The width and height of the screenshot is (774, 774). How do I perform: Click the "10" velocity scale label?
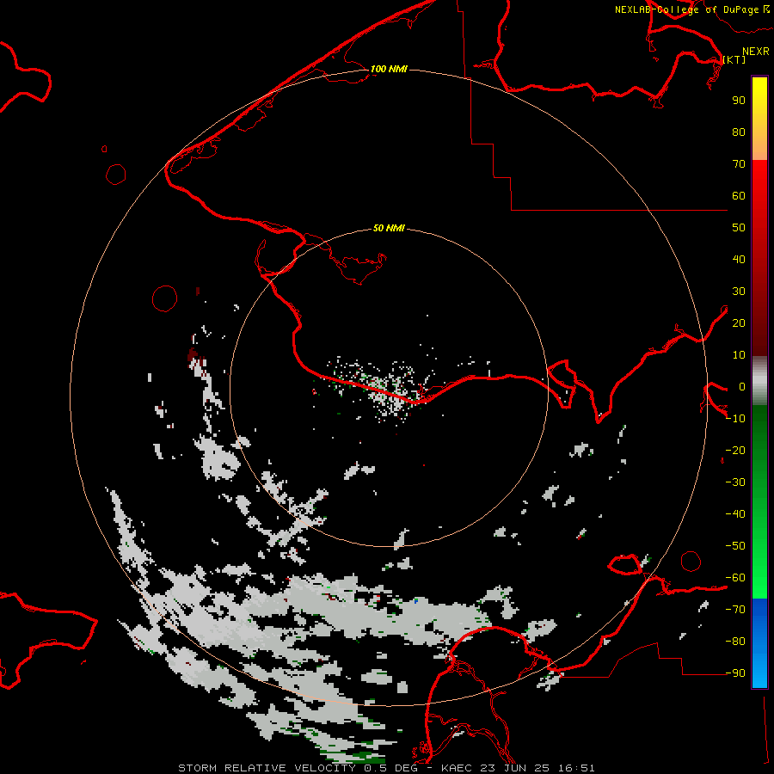point(739,355)
